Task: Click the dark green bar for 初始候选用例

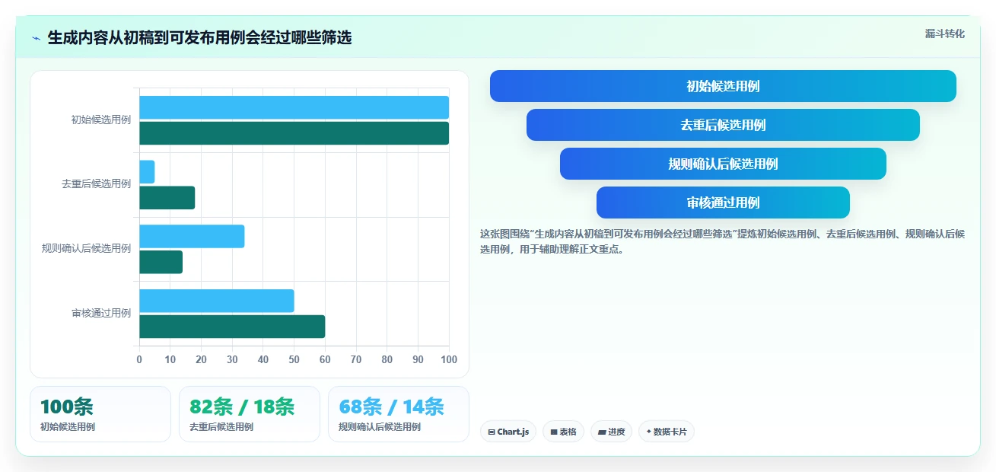Action: coord(294,133)
